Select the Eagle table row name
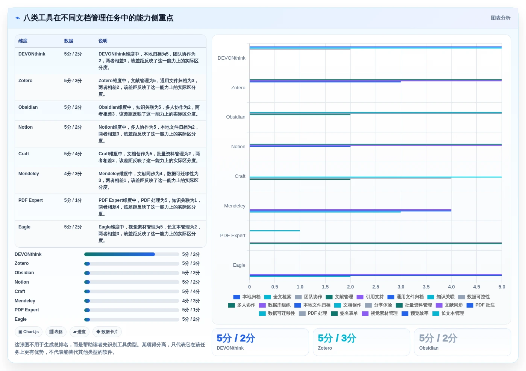The image size is (526, 371). click(x=24, y=227)
